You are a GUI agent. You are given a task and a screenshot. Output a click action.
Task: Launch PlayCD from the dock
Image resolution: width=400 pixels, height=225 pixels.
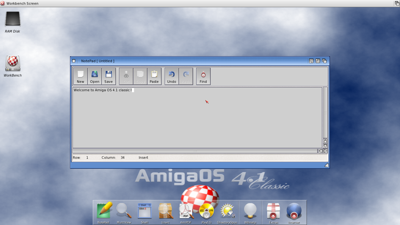coord(207,213)
